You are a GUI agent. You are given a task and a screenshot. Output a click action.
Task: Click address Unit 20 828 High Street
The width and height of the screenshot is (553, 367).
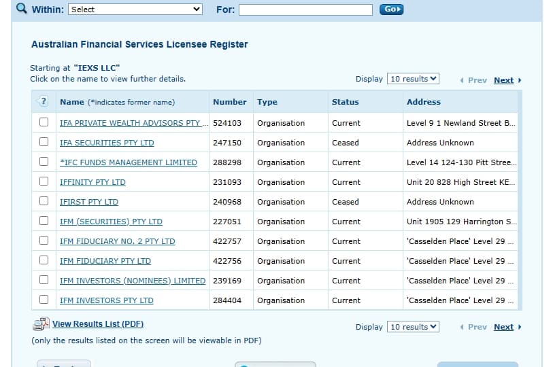click(x=461, y=182)
